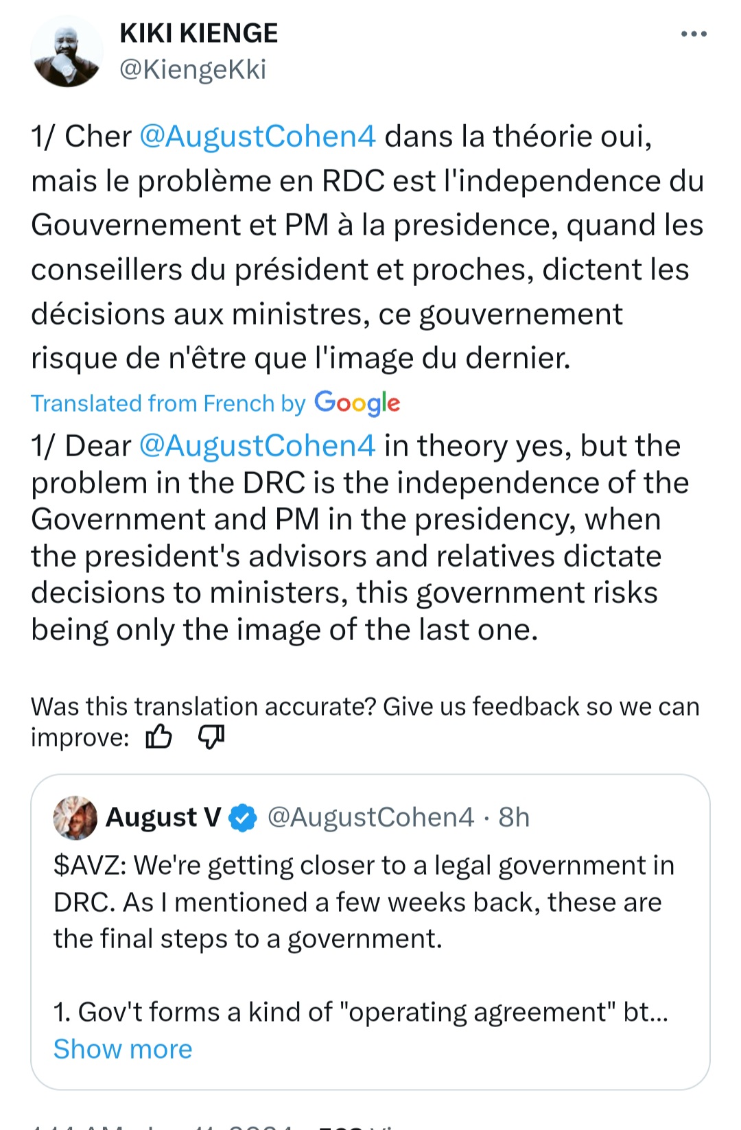This screenshot has width=741, height=1130.
Task: Click the 8h timestamp on the quoted tweet
Action: 514,817
